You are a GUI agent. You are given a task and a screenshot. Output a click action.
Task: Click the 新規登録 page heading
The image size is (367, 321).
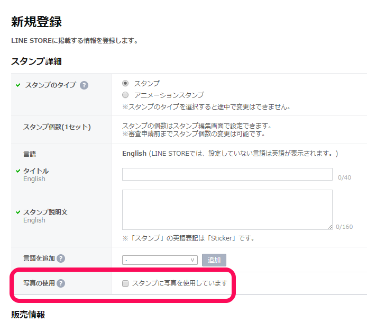tap(36, 22)
